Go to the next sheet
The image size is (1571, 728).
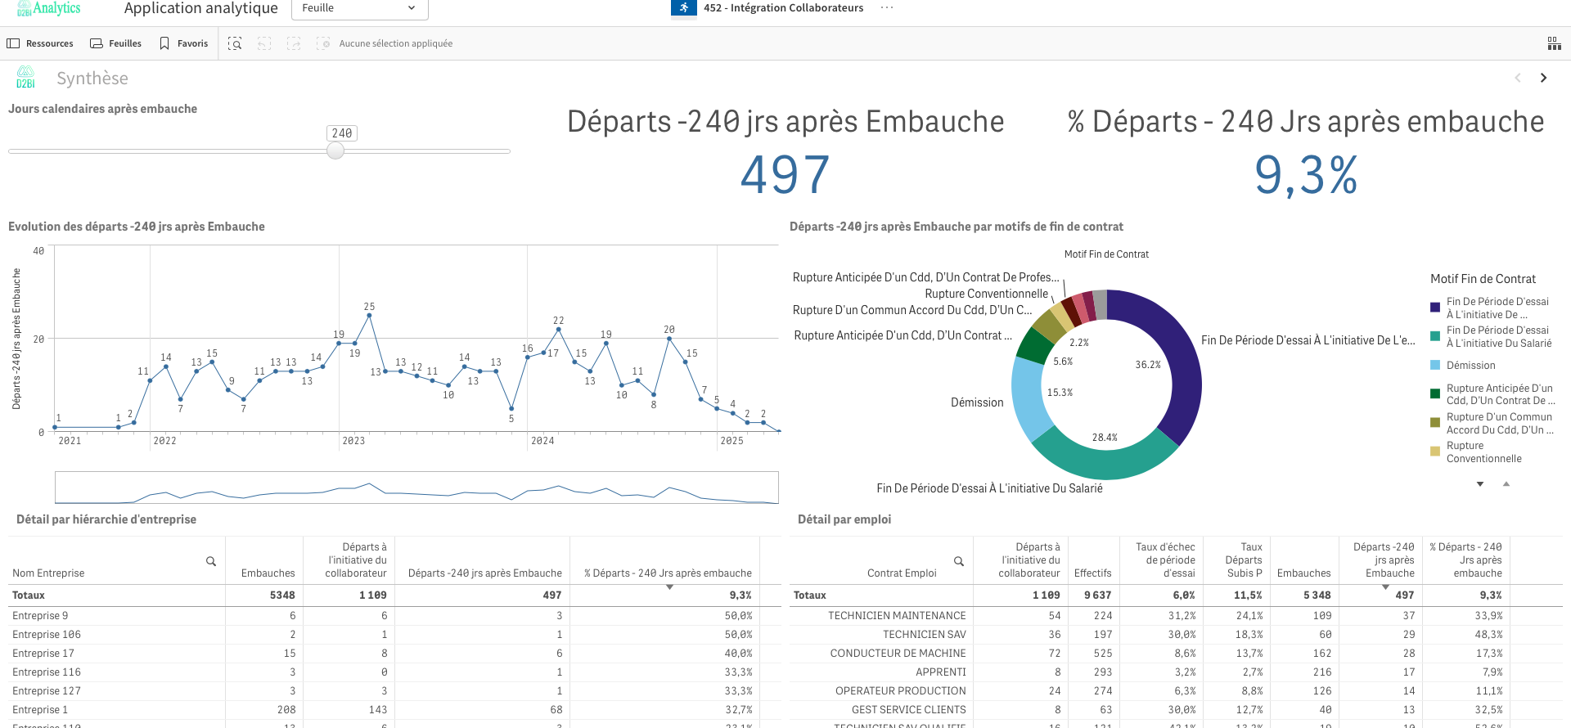point(1544,78)
